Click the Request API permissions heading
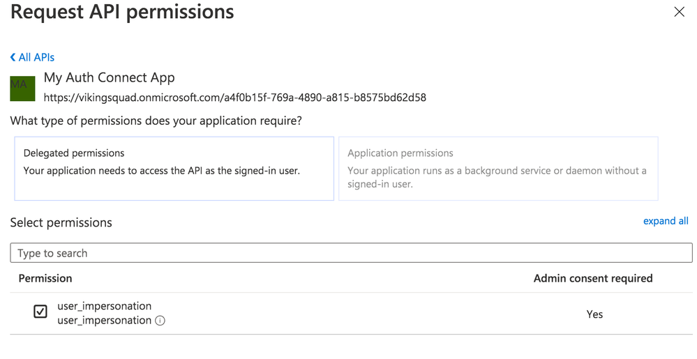 pyautogui.click(x=122, y=12)
